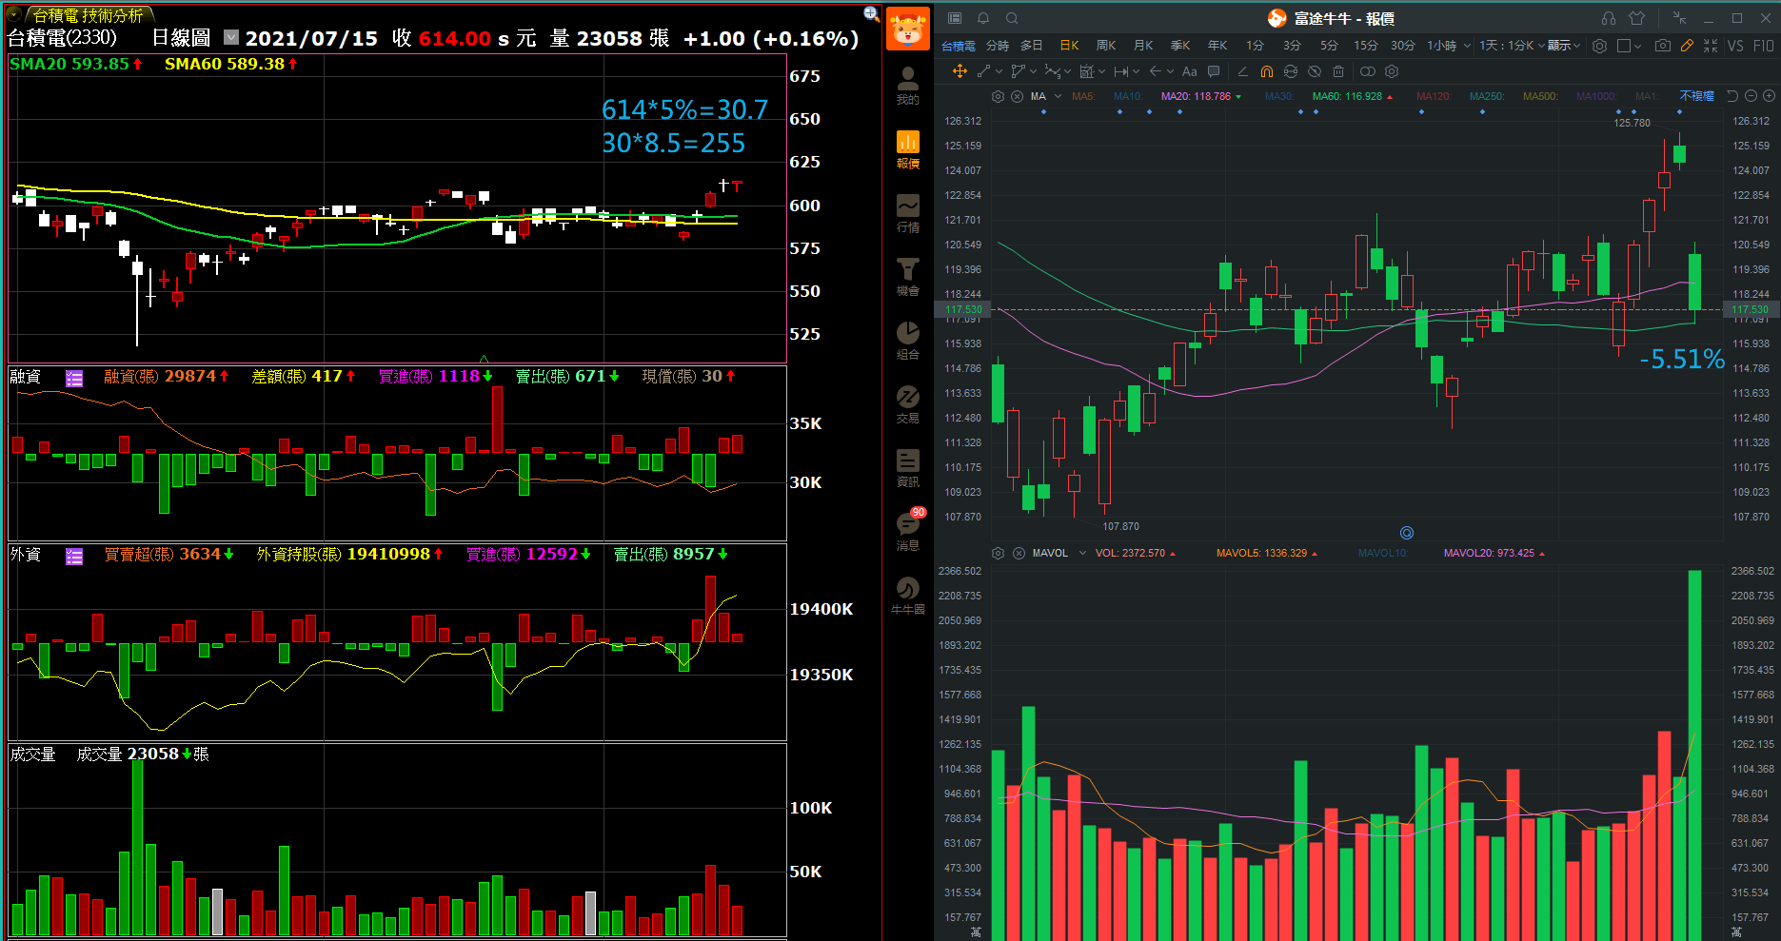Select the move crosshair drawing tool
Viewport: 1781px width, 941px height.
pos(960,71)
